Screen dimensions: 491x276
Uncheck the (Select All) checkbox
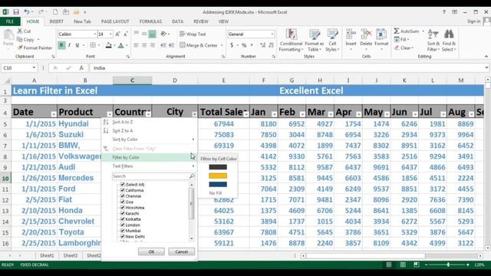[x=123, y=184]
